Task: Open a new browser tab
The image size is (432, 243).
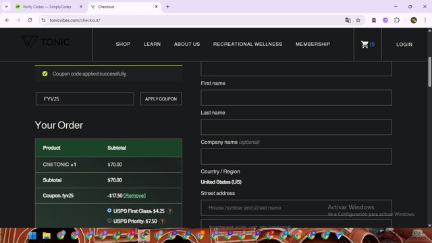Action: click(x=167, y=7)
